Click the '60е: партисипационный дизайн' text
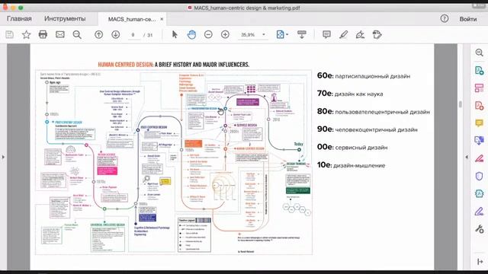This screenshot has width=488, height=274. click(x=364, y=76)
